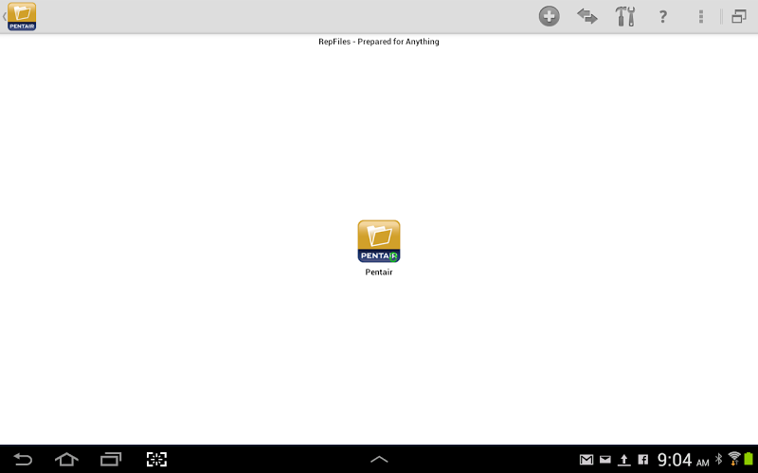
Task: Open the three-dot overflow menu
Action: pos(700,16)
